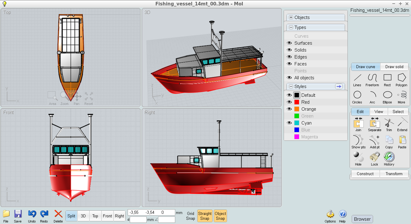The height and width of the screenshot is (224, 411).
Task: Toggle Straight Snap off
Action: 205,216
